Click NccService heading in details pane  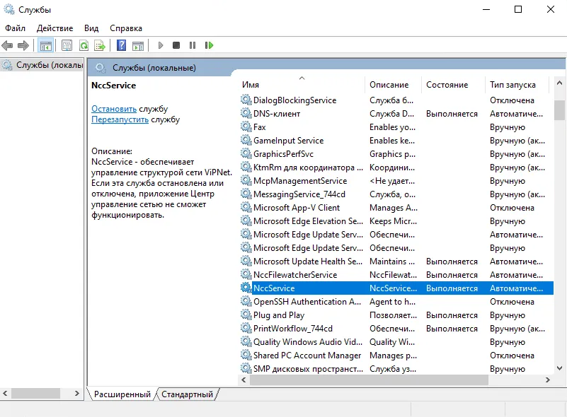point(113,86)
